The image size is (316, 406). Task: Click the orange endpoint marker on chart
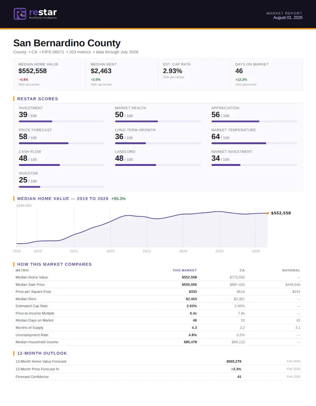(267, 213)
